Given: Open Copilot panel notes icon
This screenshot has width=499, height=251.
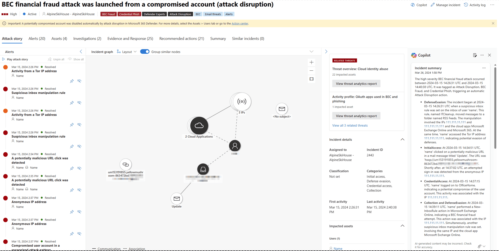Looking at the screenshot, I should pos(475,55).
